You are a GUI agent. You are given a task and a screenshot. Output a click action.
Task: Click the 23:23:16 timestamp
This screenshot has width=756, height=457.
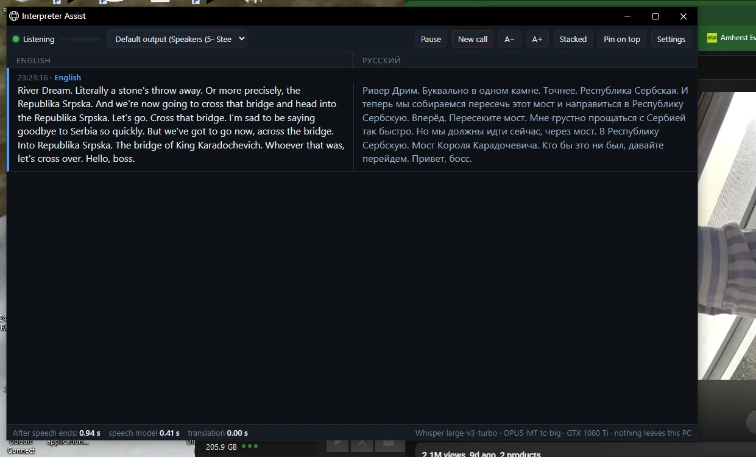[x=34, y=77]
